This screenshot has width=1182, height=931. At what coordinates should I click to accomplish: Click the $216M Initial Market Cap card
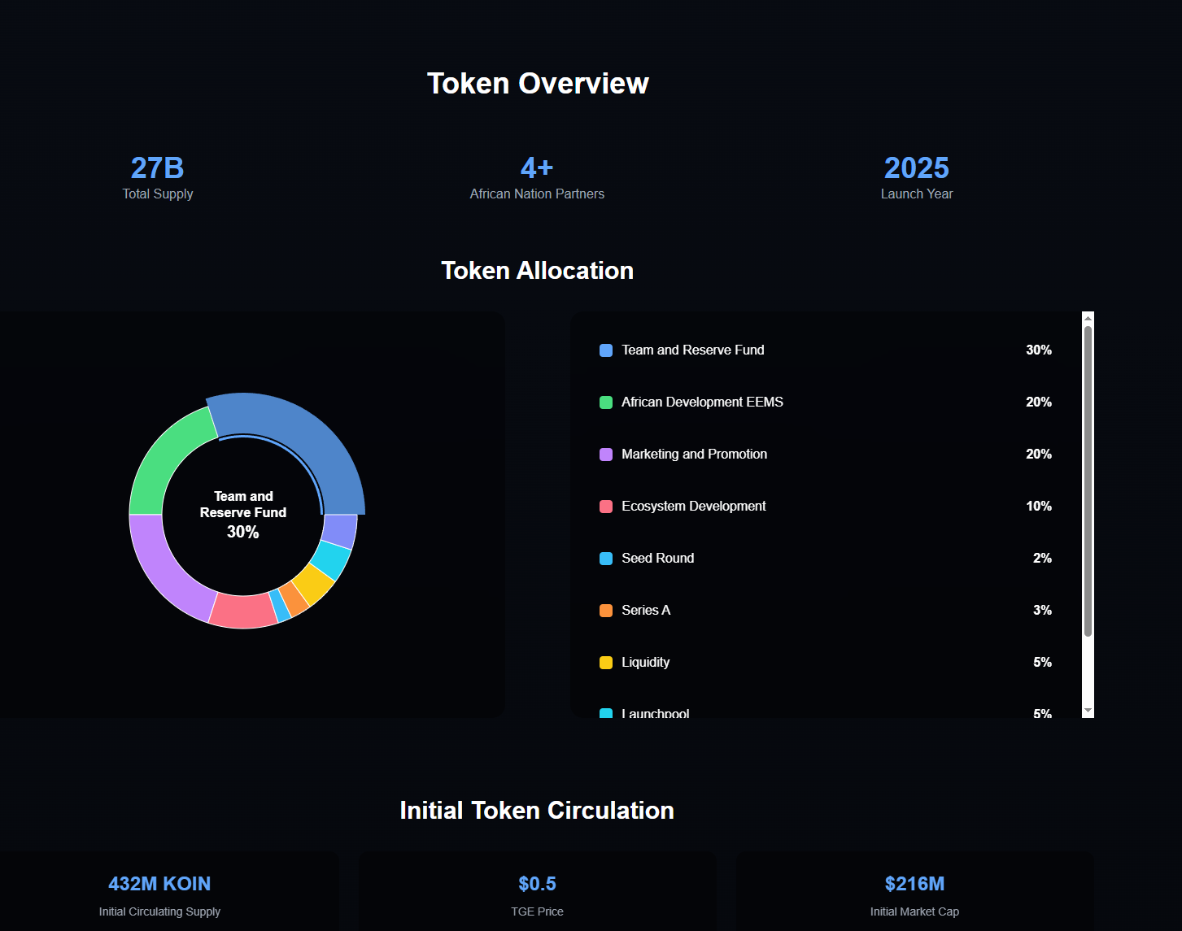(x=914, y=894)
